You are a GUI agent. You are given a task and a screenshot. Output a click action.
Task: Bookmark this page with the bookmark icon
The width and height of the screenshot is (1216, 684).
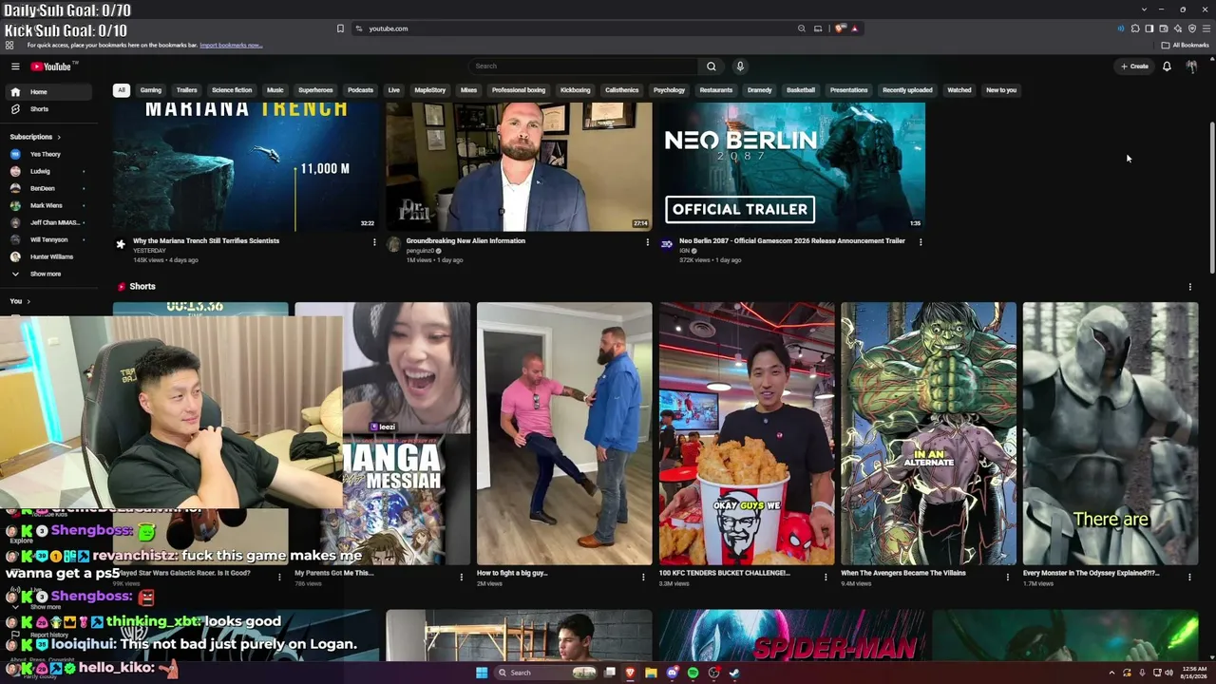pos(340,28)
